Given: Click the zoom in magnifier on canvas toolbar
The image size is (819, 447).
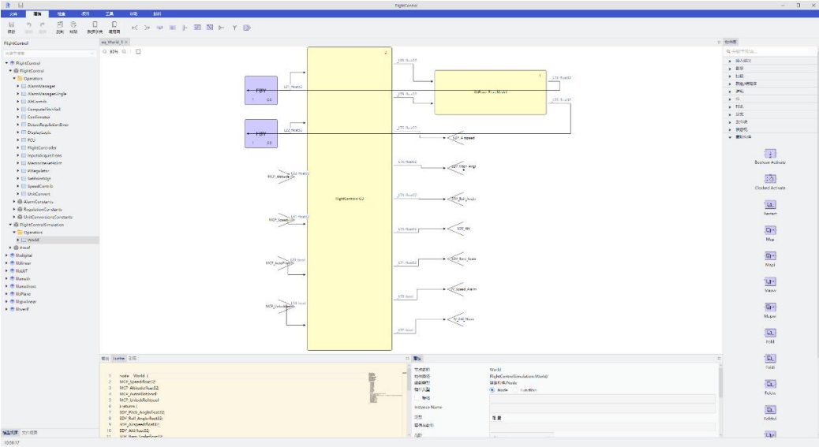Looking at the screenshot, I should coord(124,51).
